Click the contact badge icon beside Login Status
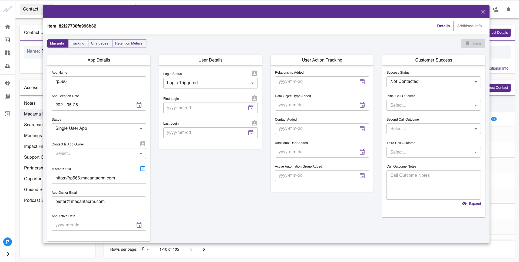 (x=254, y=73)
